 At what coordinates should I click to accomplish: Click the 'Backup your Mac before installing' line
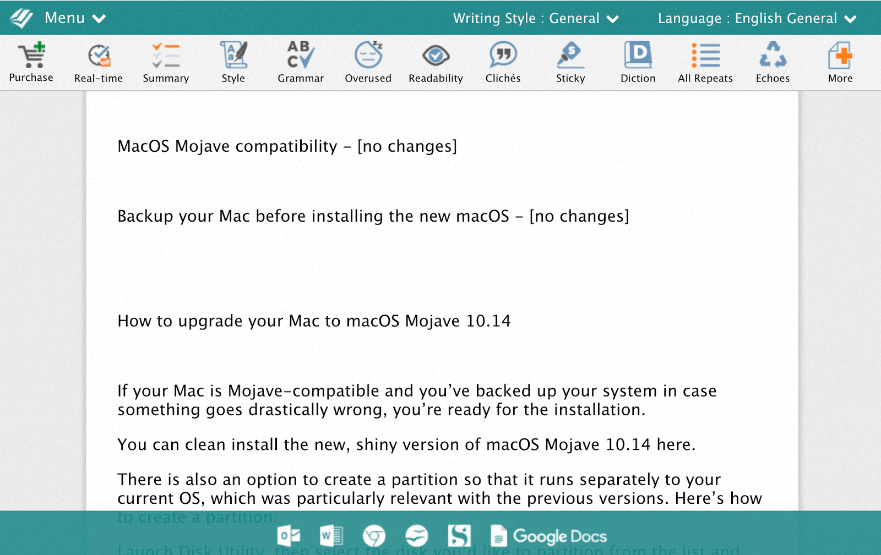tap(373, 216)
